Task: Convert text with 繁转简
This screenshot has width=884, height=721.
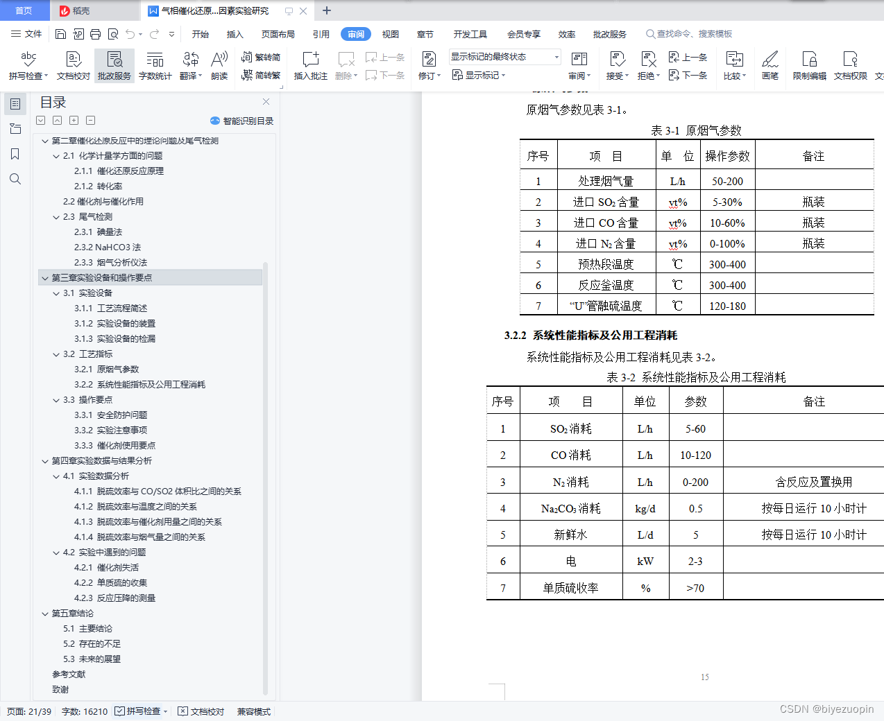Action: tap(261, 58)
